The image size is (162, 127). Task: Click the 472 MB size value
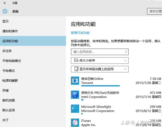(x=155, y=93)
